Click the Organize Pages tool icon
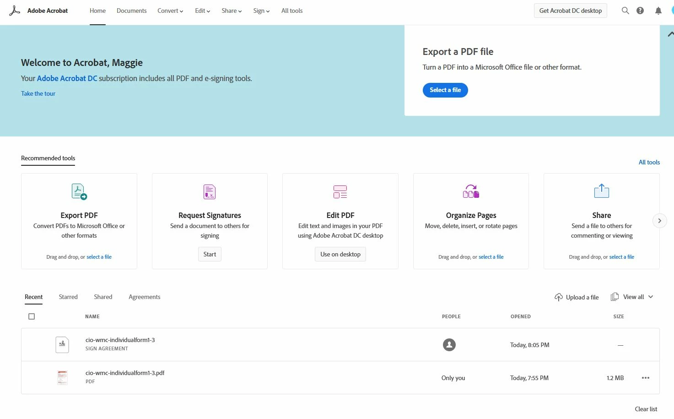674x419 pixels. point(471,191)
